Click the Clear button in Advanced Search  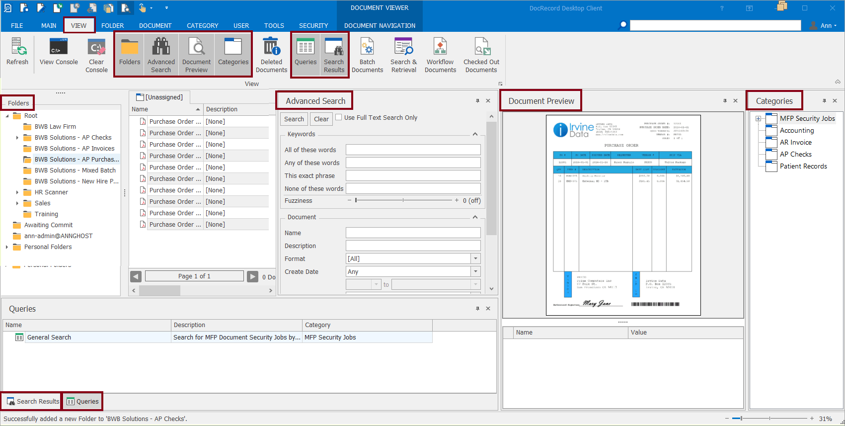click(321, 119)
